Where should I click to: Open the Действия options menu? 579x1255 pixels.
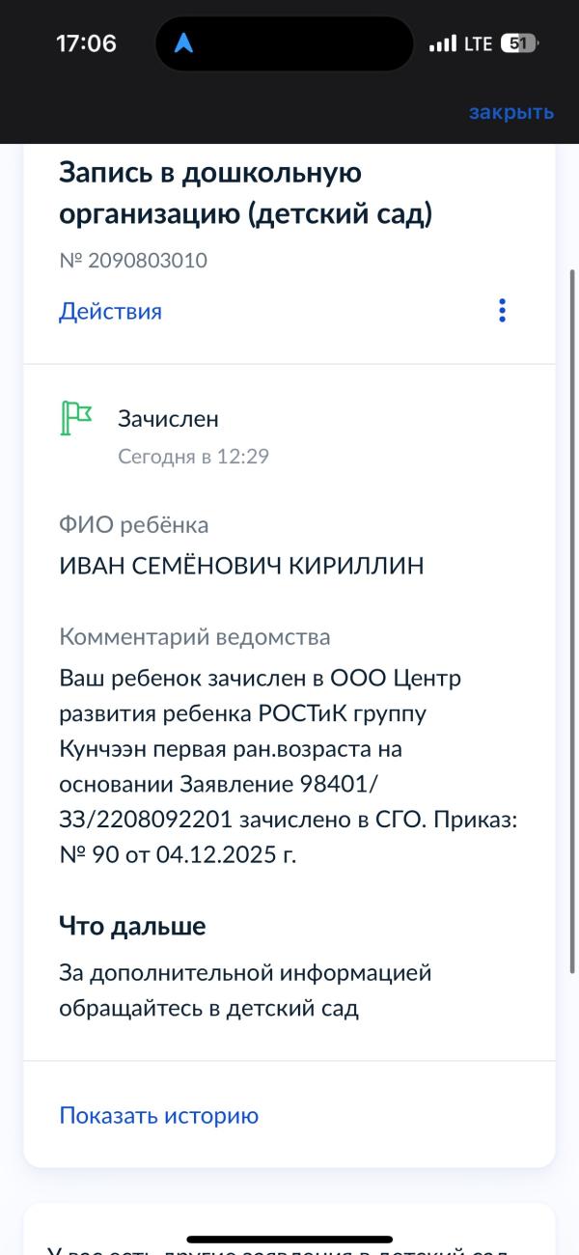tap(111, 311)
